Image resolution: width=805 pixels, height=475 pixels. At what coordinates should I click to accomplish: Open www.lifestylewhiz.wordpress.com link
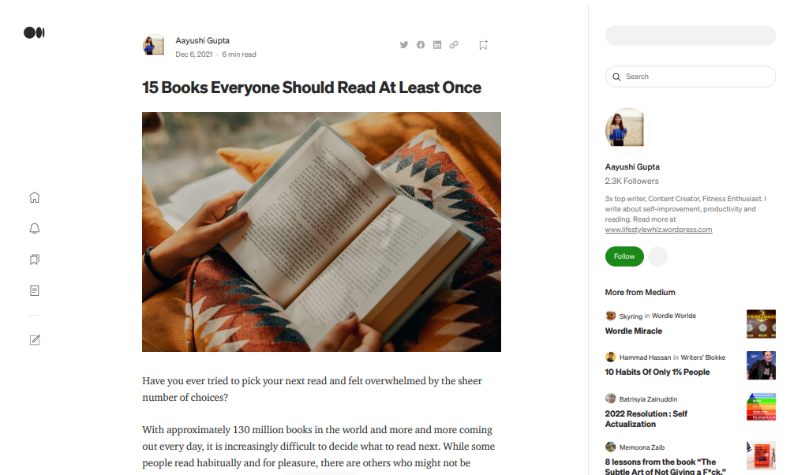point(658,230)
